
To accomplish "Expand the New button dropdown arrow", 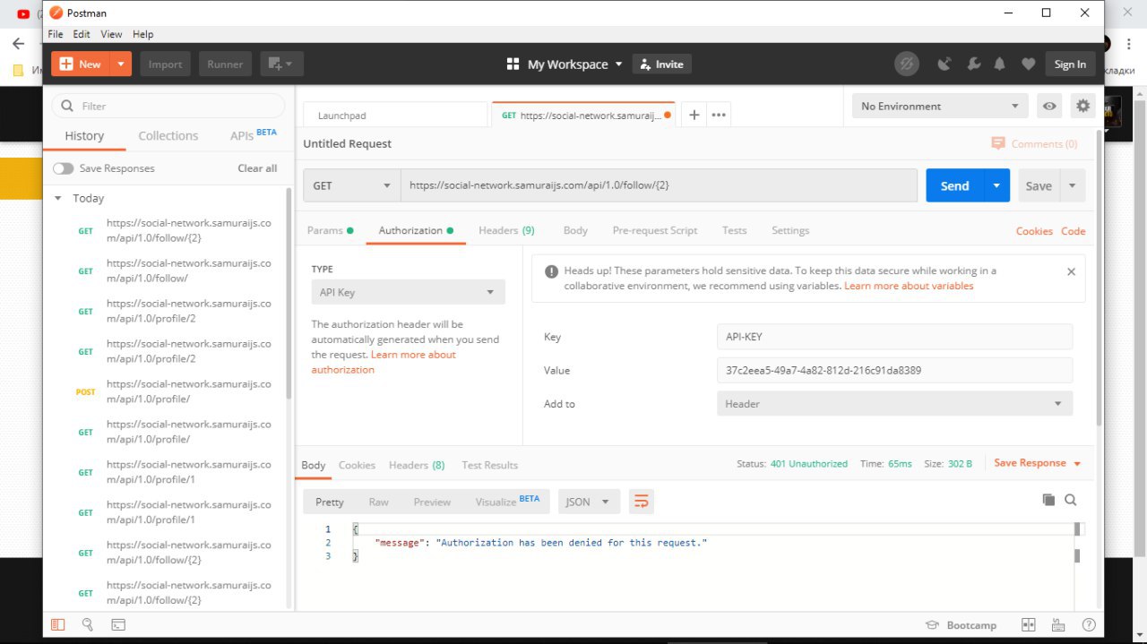I will (120, 64).
